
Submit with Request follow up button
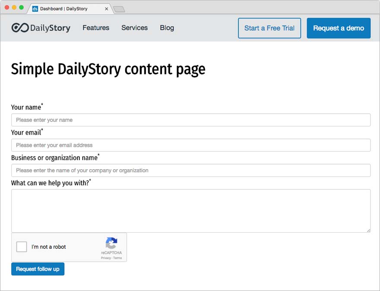(x=38, y=269)
